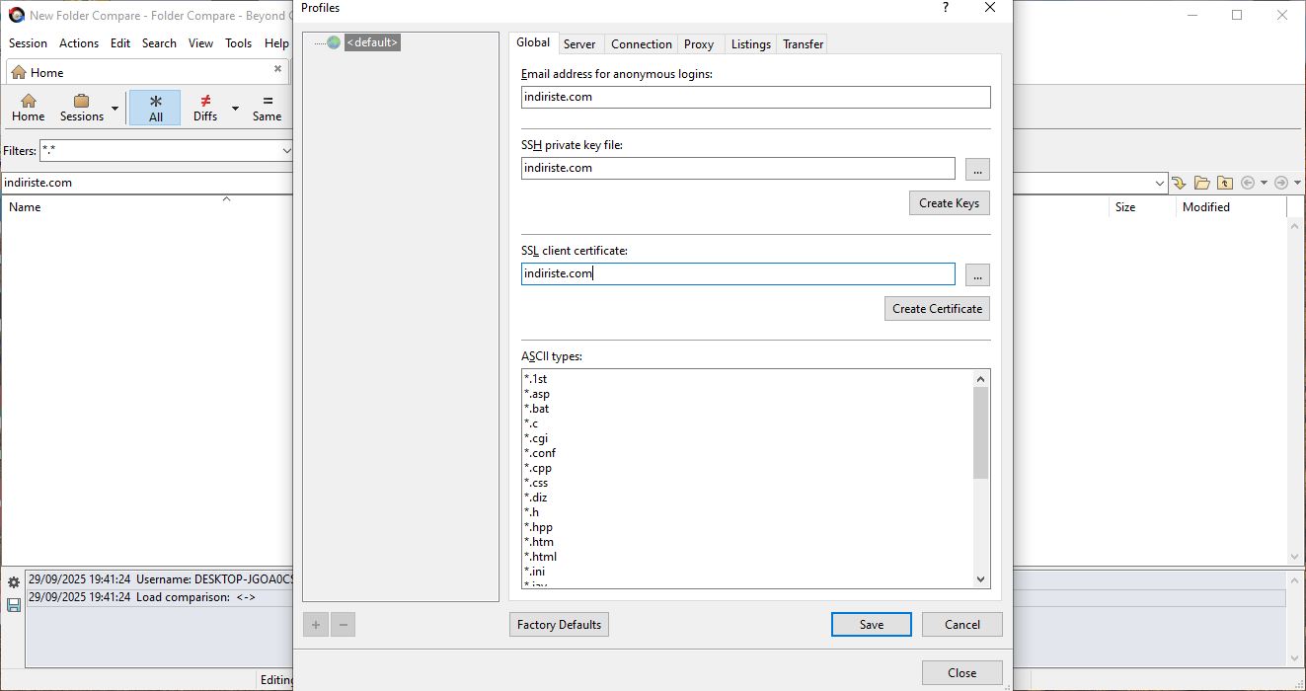
Task: Switch to the Global tab
Action: coord(533,42)
